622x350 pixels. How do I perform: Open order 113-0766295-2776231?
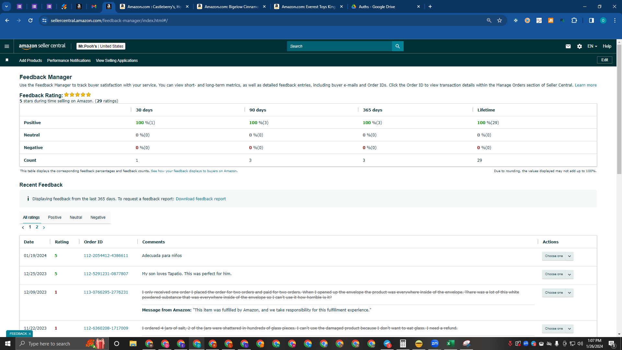106,292
